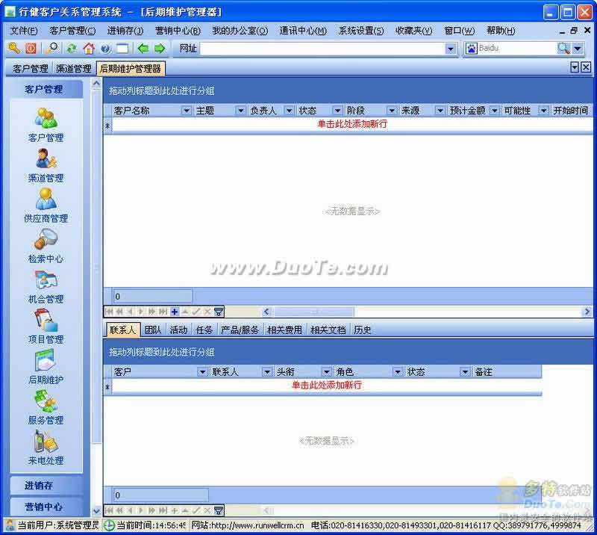Click the sidebar scroll up arrow
Image resolution: width=597 pixels, height=535 pixels.
click(x=97, y=83)
